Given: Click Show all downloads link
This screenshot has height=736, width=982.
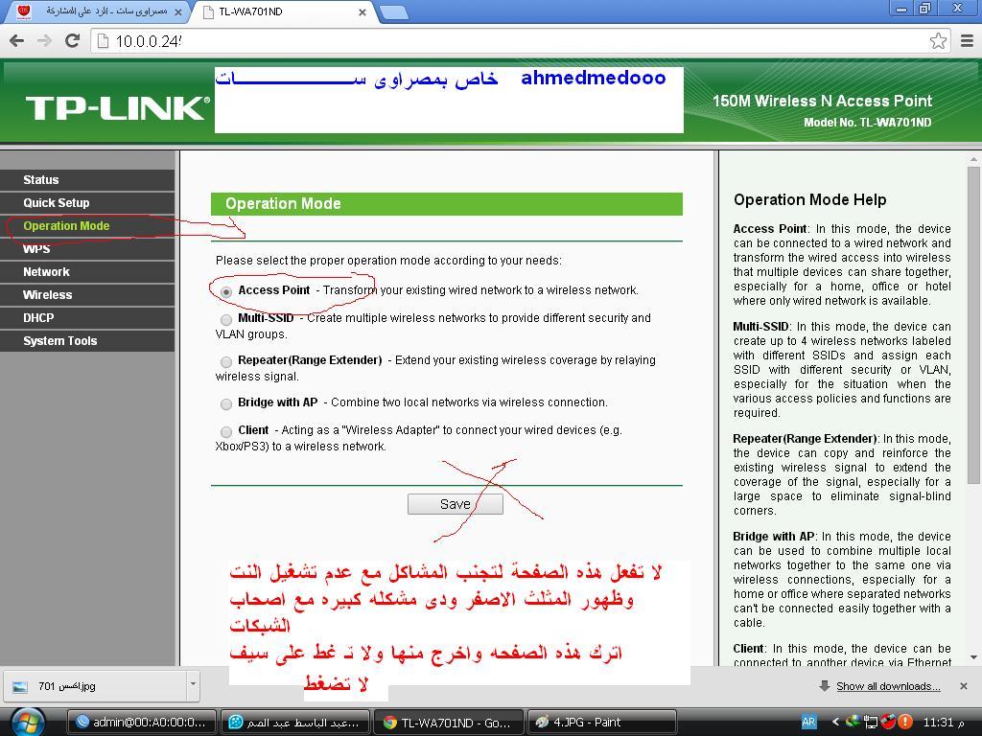Looking at the screenshot, I should point(888,686).
